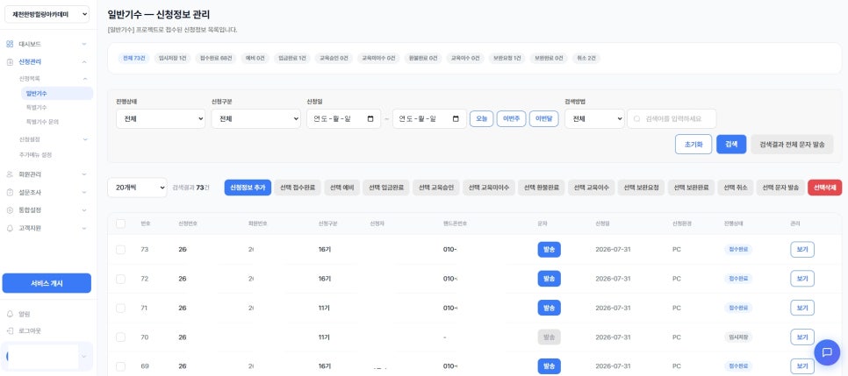Open the 신청구분 dropdown
This screenshot has width=848, height=376.
pyautogui.click(x=255, y=119)
